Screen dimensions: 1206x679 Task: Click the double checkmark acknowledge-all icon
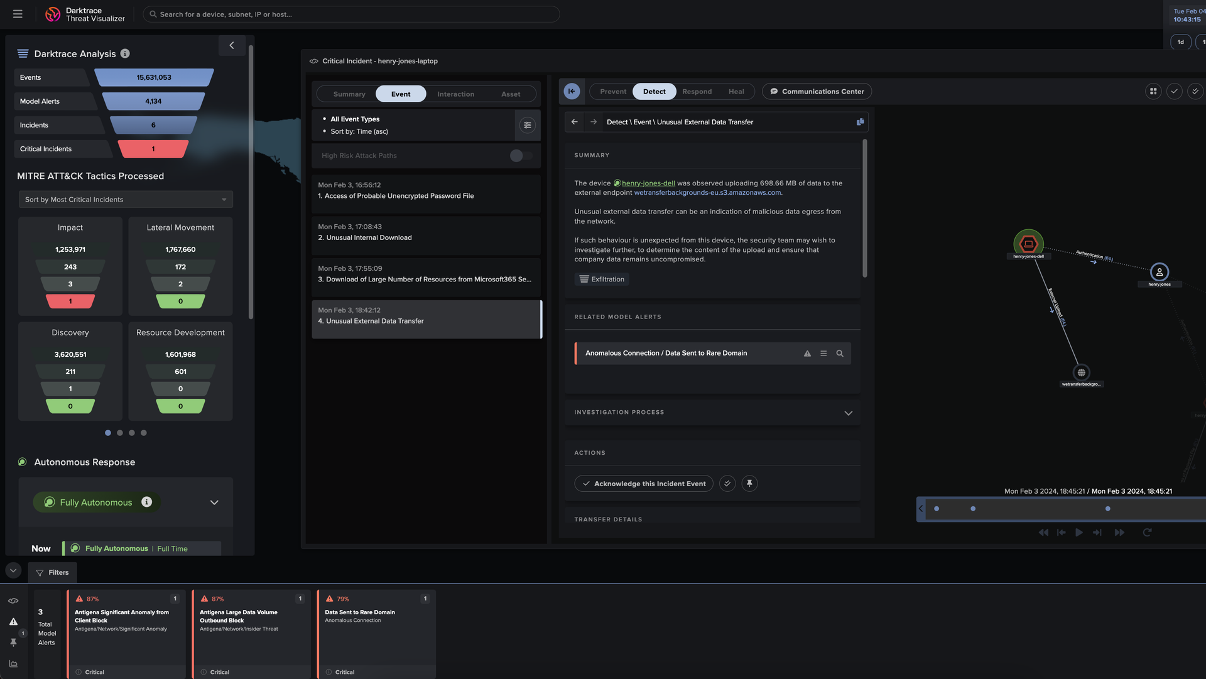pyautogui.click(x=1195, y=91)
